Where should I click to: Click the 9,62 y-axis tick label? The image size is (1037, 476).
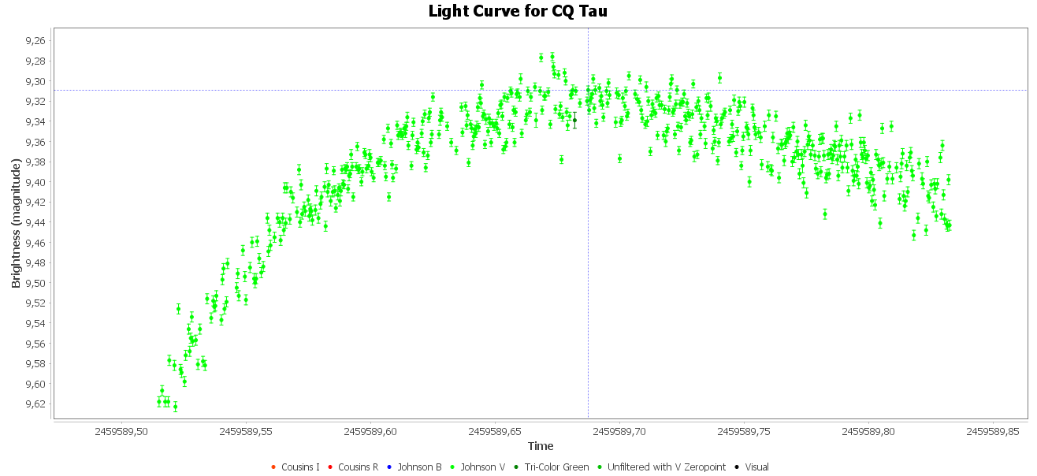point(36,404)
